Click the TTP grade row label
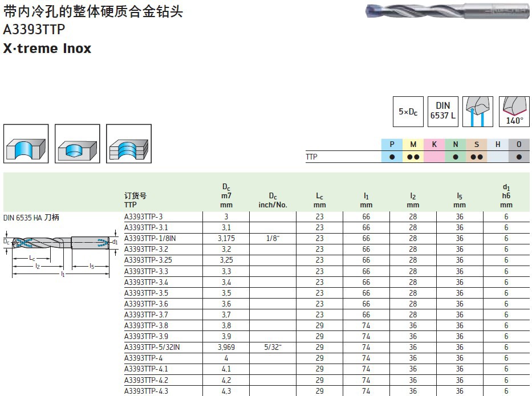532x396 pixels. click(x=311, y=157)
